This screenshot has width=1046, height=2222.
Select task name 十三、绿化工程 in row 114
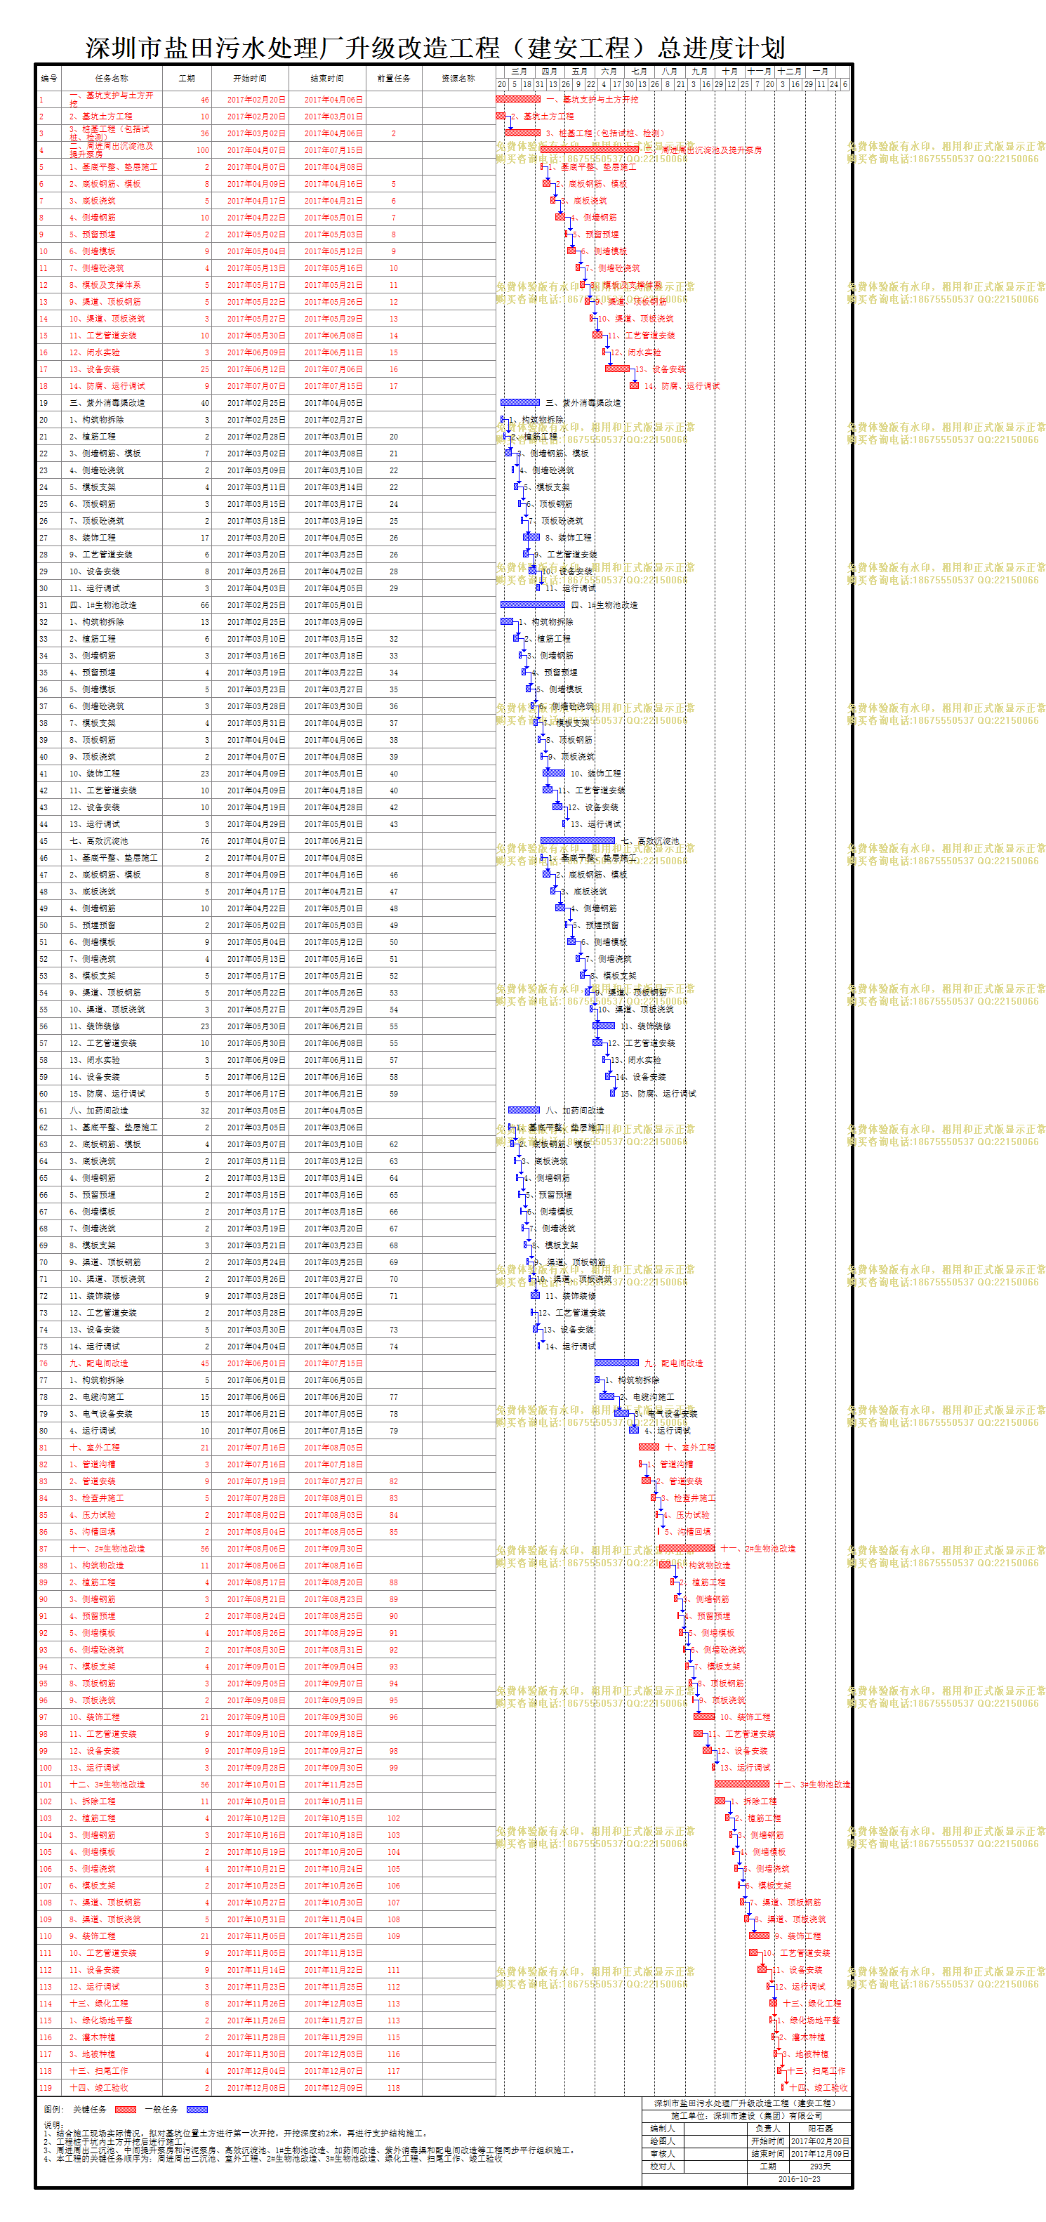click(x=98, y=2003)
